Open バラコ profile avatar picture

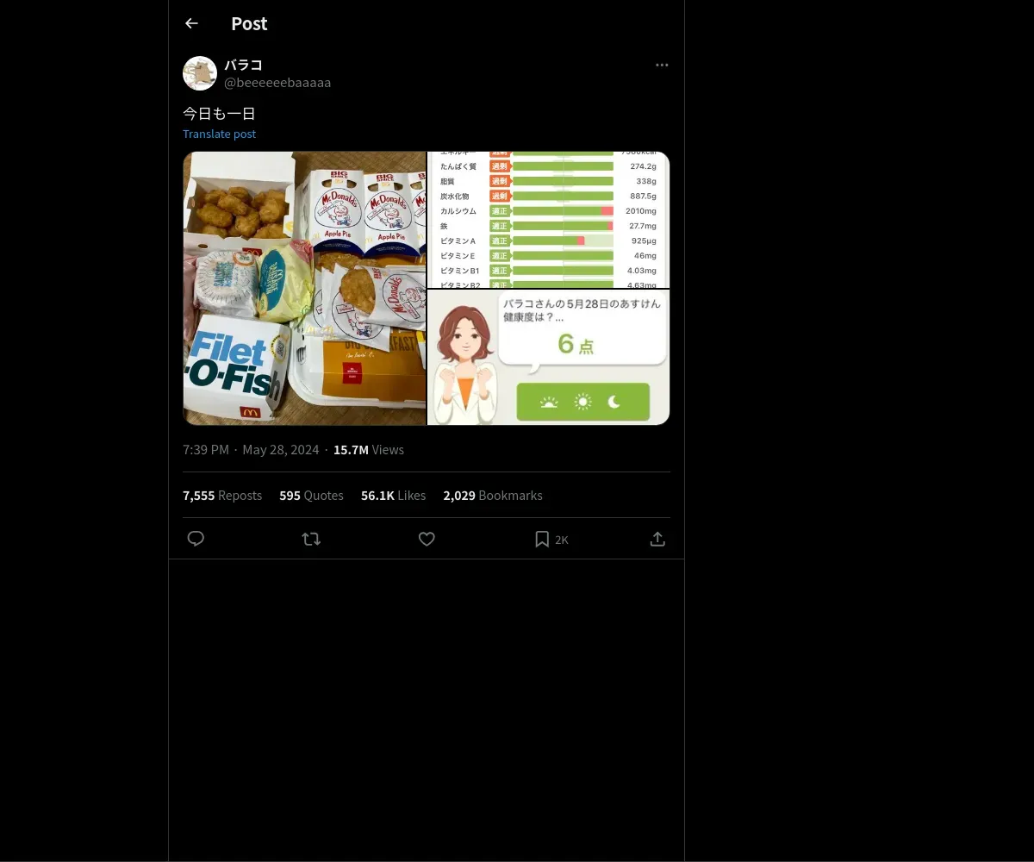200,73
